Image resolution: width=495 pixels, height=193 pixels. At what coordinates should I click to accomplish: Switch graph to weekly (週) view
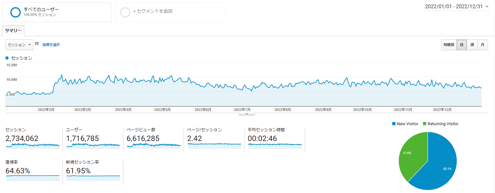point(472,45)
